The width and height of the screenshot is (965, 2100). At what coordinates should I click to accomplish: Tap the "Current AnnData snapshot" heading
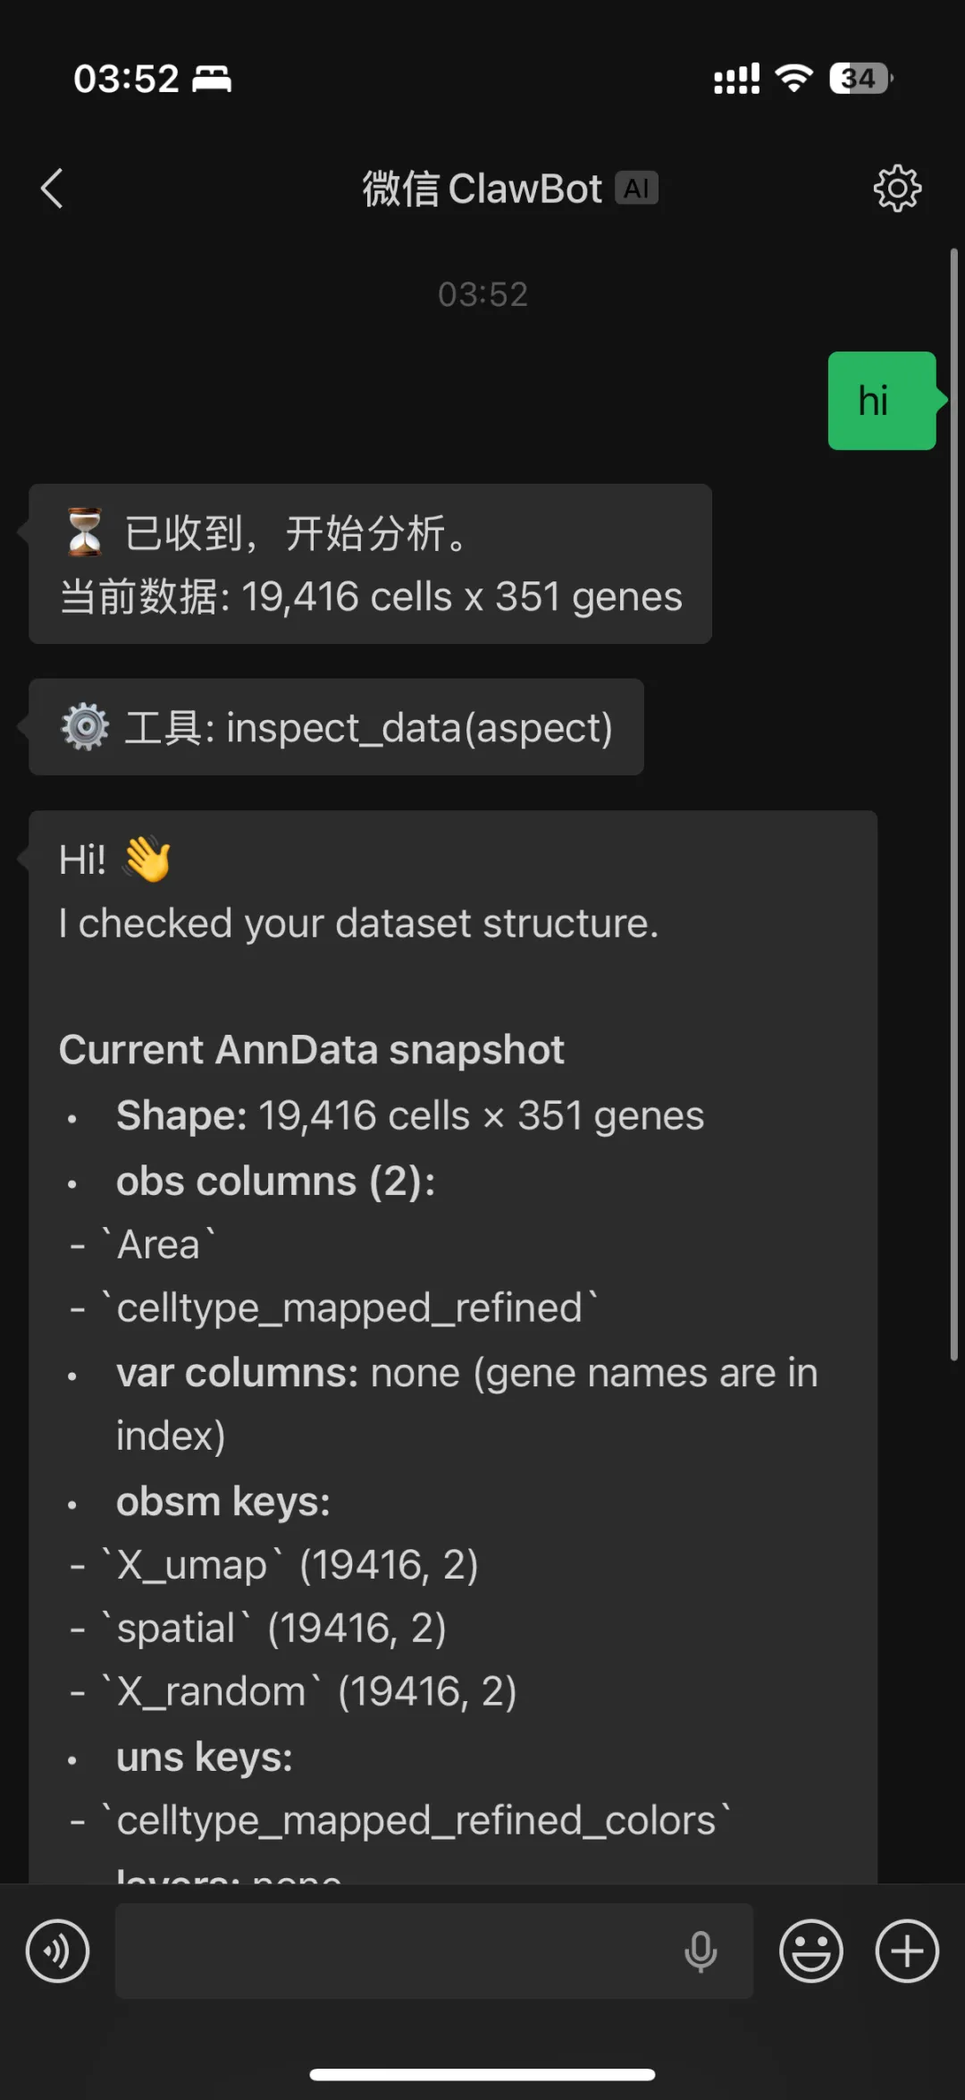pos(311,1050)
